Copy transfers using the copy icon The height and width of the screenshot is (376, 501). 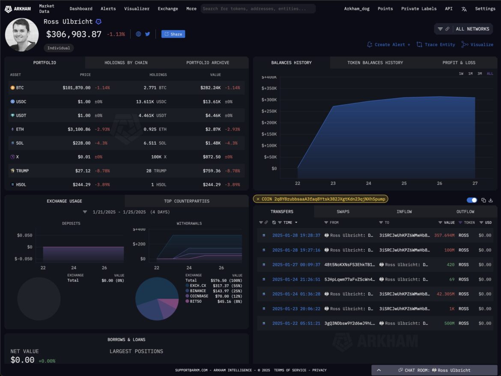click(x=483, y=200)
